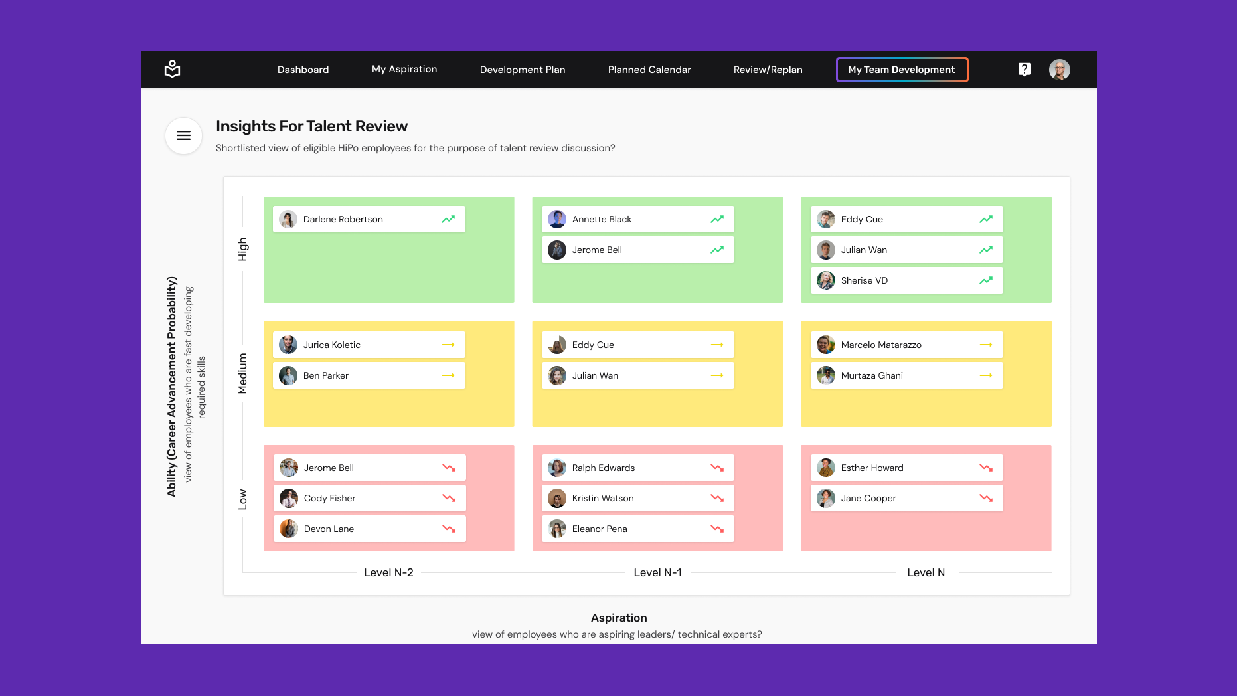The height and width of the screenshot is (696, 1237).
Task: Select the rising trend arrow on Sherise VD
Action: pos(985,280)
